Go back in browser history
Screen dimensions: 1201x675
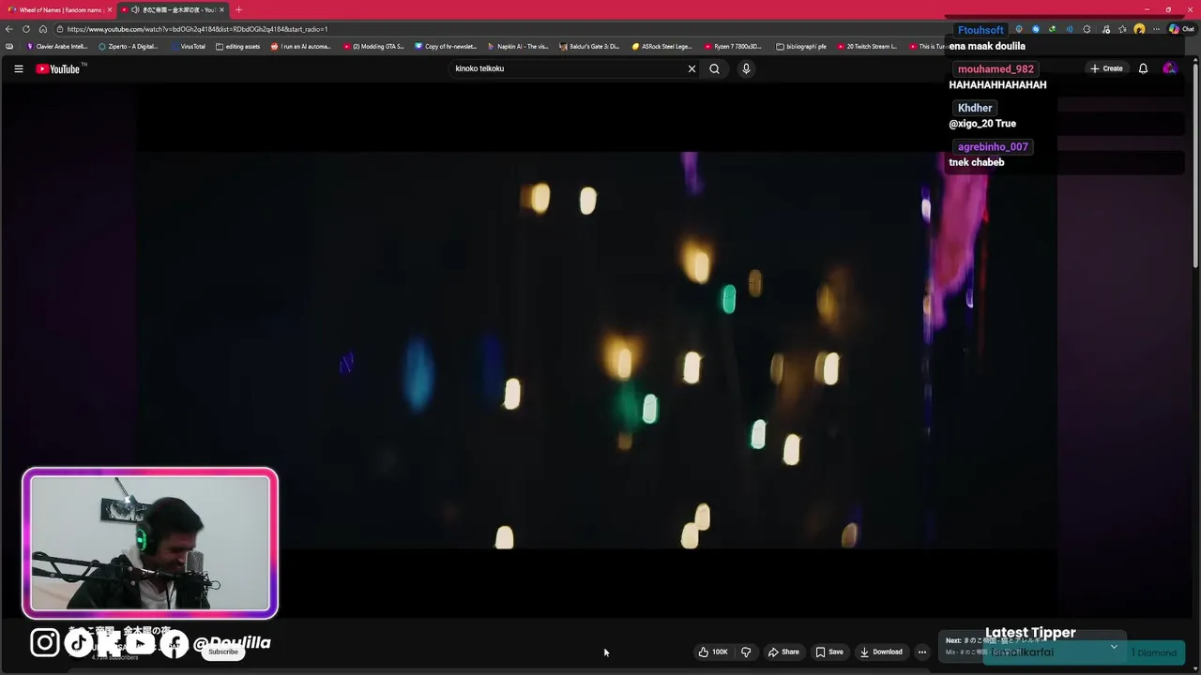coord(9,29)
